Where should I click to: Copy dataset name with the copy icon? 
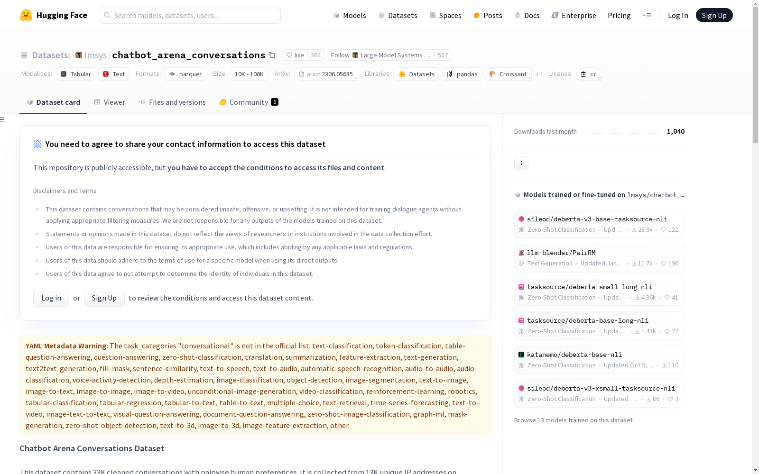coord(272,55)
